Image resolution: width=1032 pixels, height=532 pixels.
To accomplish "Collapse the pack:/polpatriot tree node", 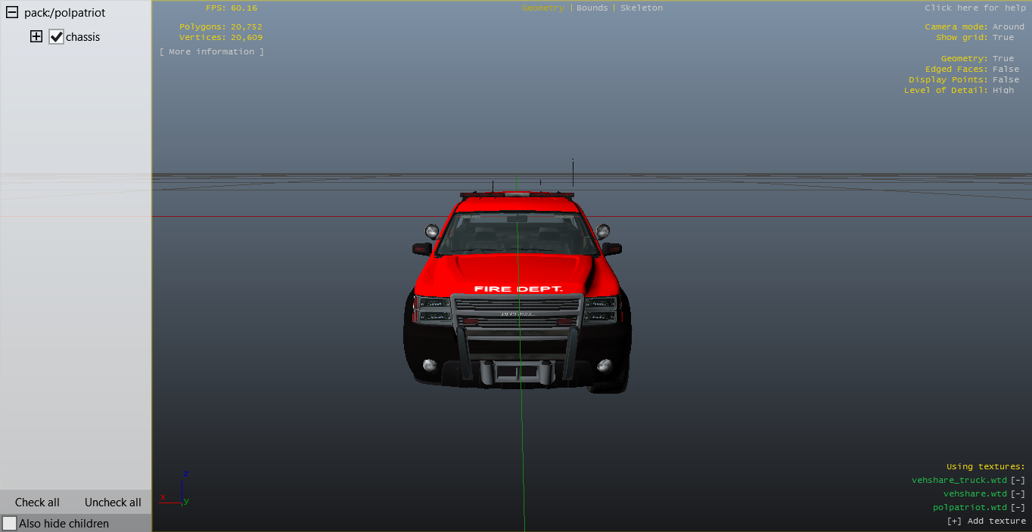I will click(x=12, y=13).
